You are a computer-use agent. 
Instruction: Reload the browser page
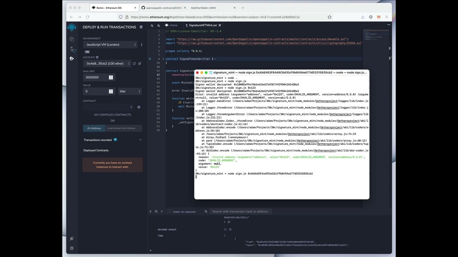coord(87,17)
